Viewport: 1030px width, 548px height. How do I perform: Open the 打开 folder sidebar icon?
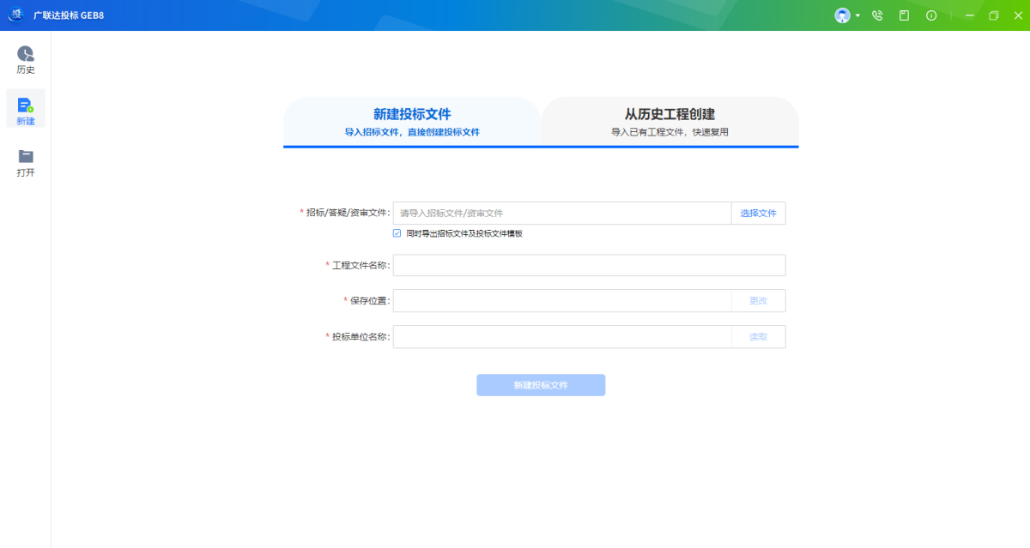pos(26,161)
